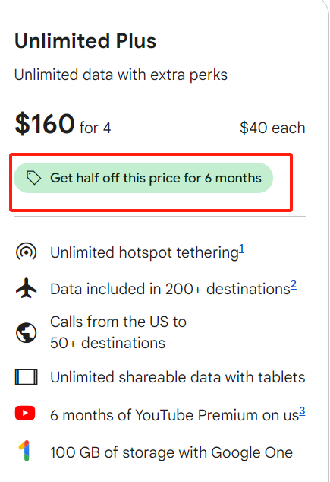Open footnote 1 link after hotspot tethering
The height and width of the screenshot is (482, 330).
pyautogui.click(x=241, y=249)
